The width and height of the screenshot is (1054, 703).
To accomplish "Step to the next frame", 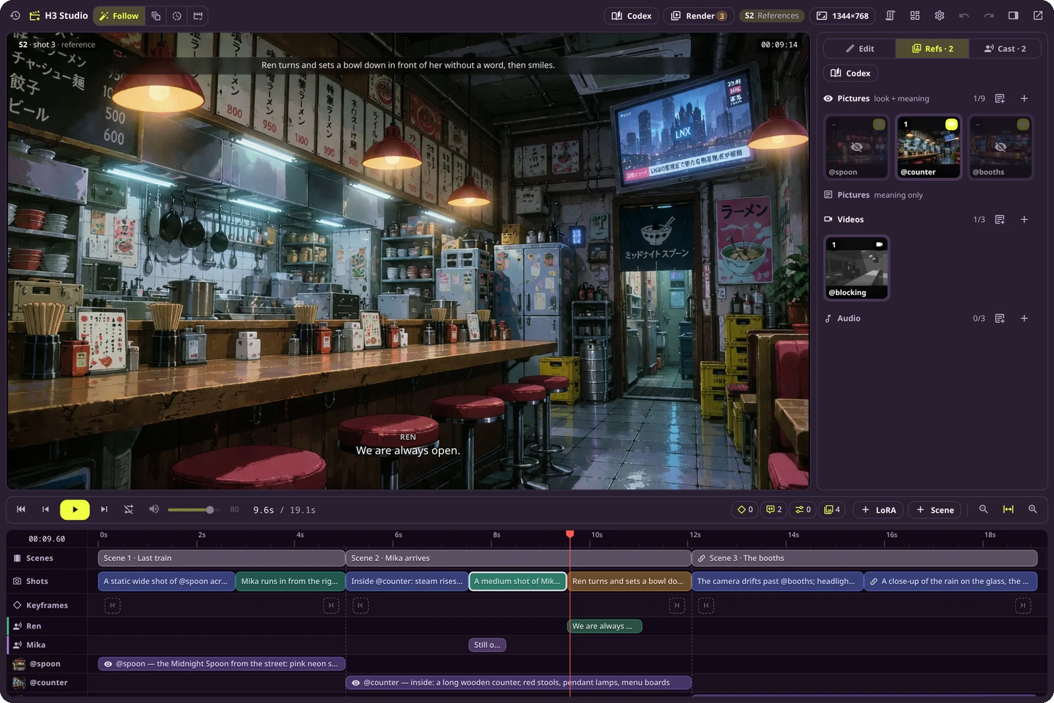I will (104, 509).
